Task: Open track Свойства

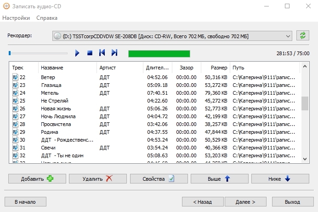Action: click(159, 179)
